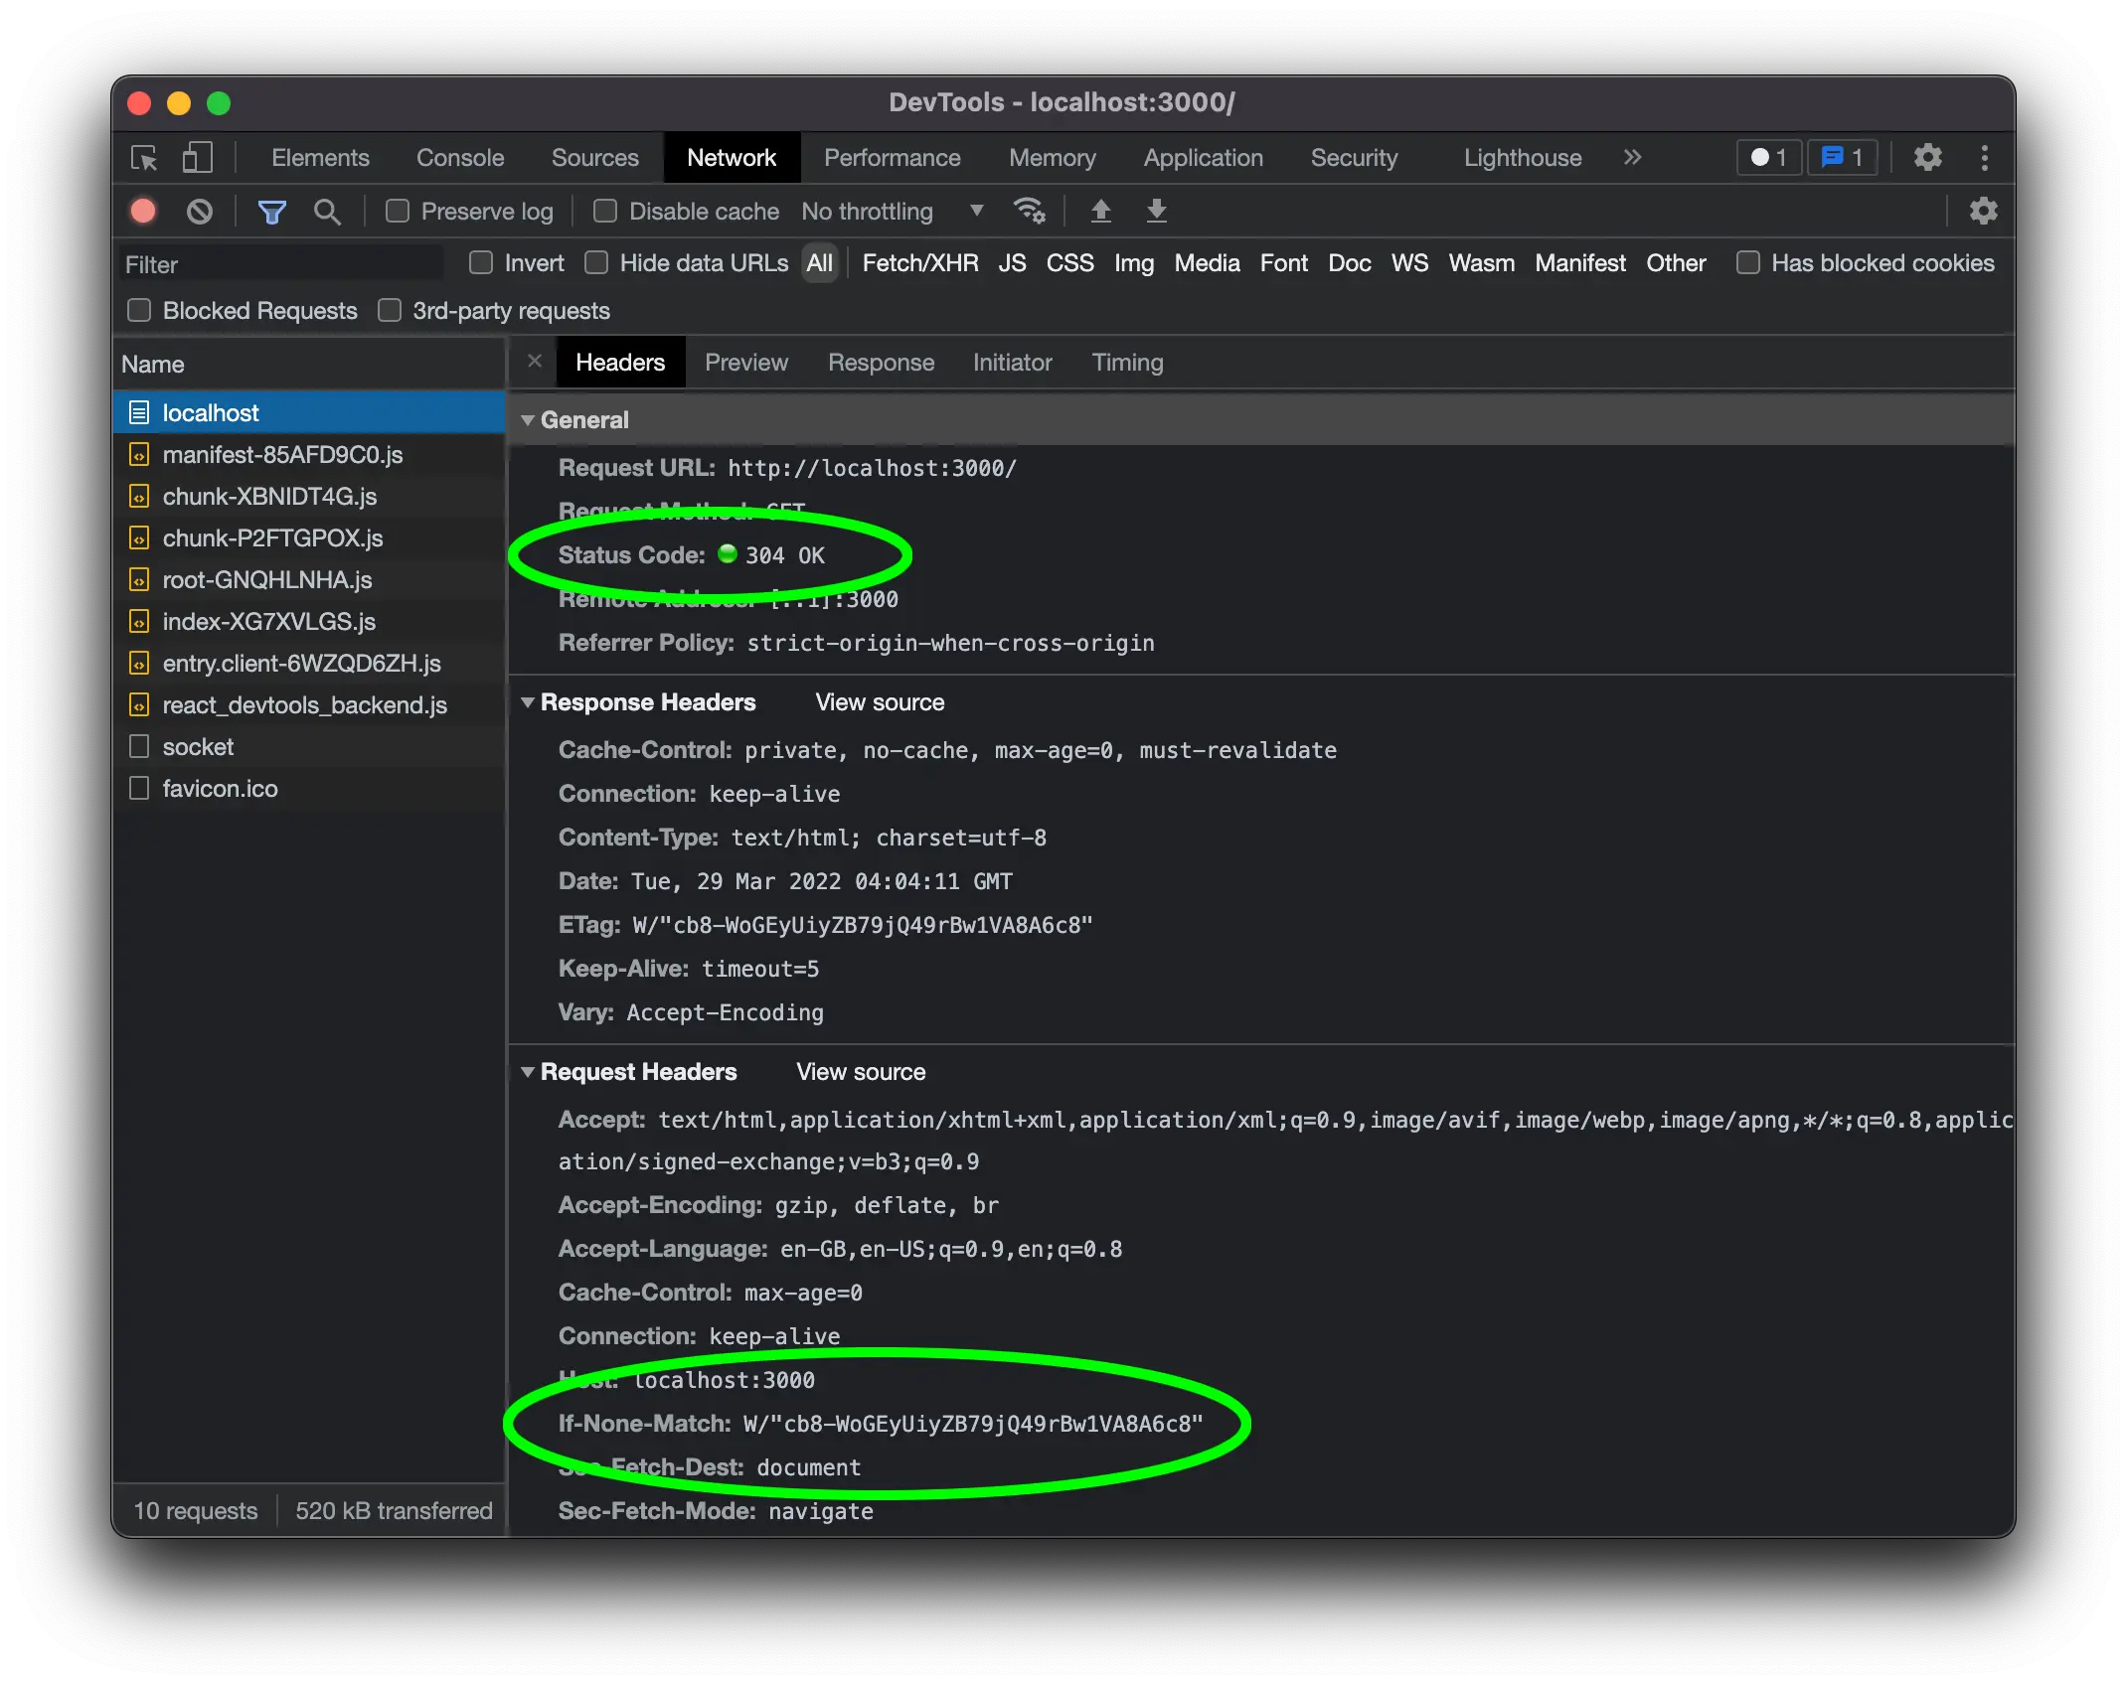Expand the Response Headers section
The height and width of the screenshot is (1685, 2127).
pyautogui.click(x=530, y=701)
